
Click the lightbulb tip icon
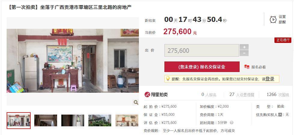(168, 79)
